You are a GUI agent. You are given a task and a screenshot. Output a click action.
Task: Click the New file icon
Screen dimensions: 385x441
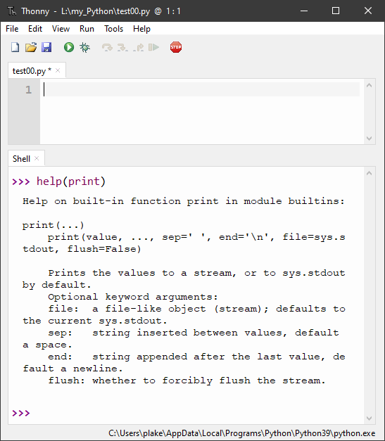15,47
